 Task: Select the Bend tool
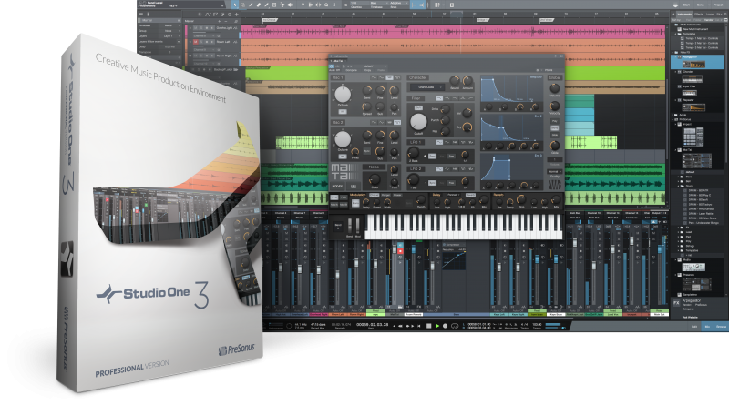coord(282,5)
